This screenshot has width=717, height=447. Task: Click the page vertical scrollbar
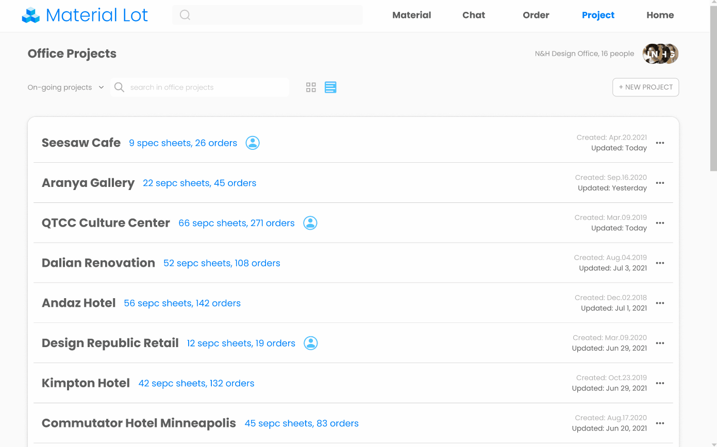coord(713,88)
